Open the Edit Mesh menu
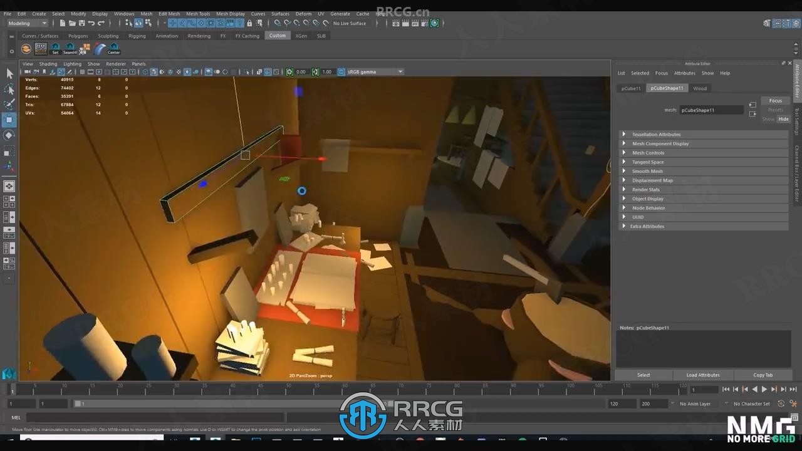 [x=169, y=14]
